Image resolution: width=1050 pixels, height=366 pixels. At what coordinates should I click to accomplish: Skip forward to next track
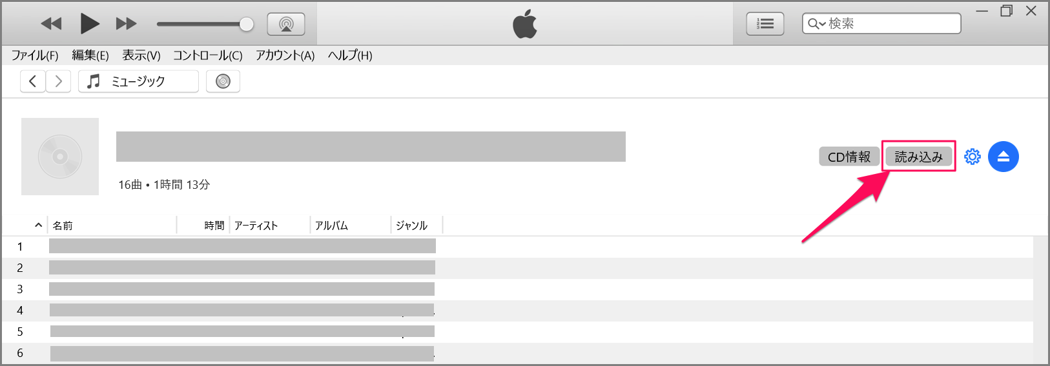[126, 24]
